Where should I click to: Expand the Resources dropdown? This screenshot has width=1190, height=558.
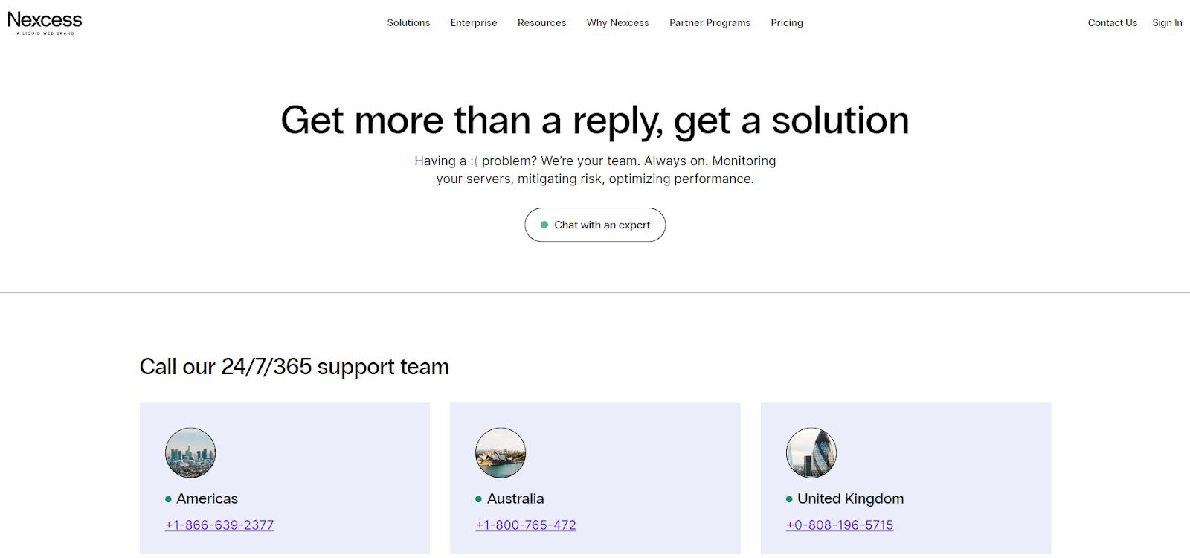[x=541, y=22]
